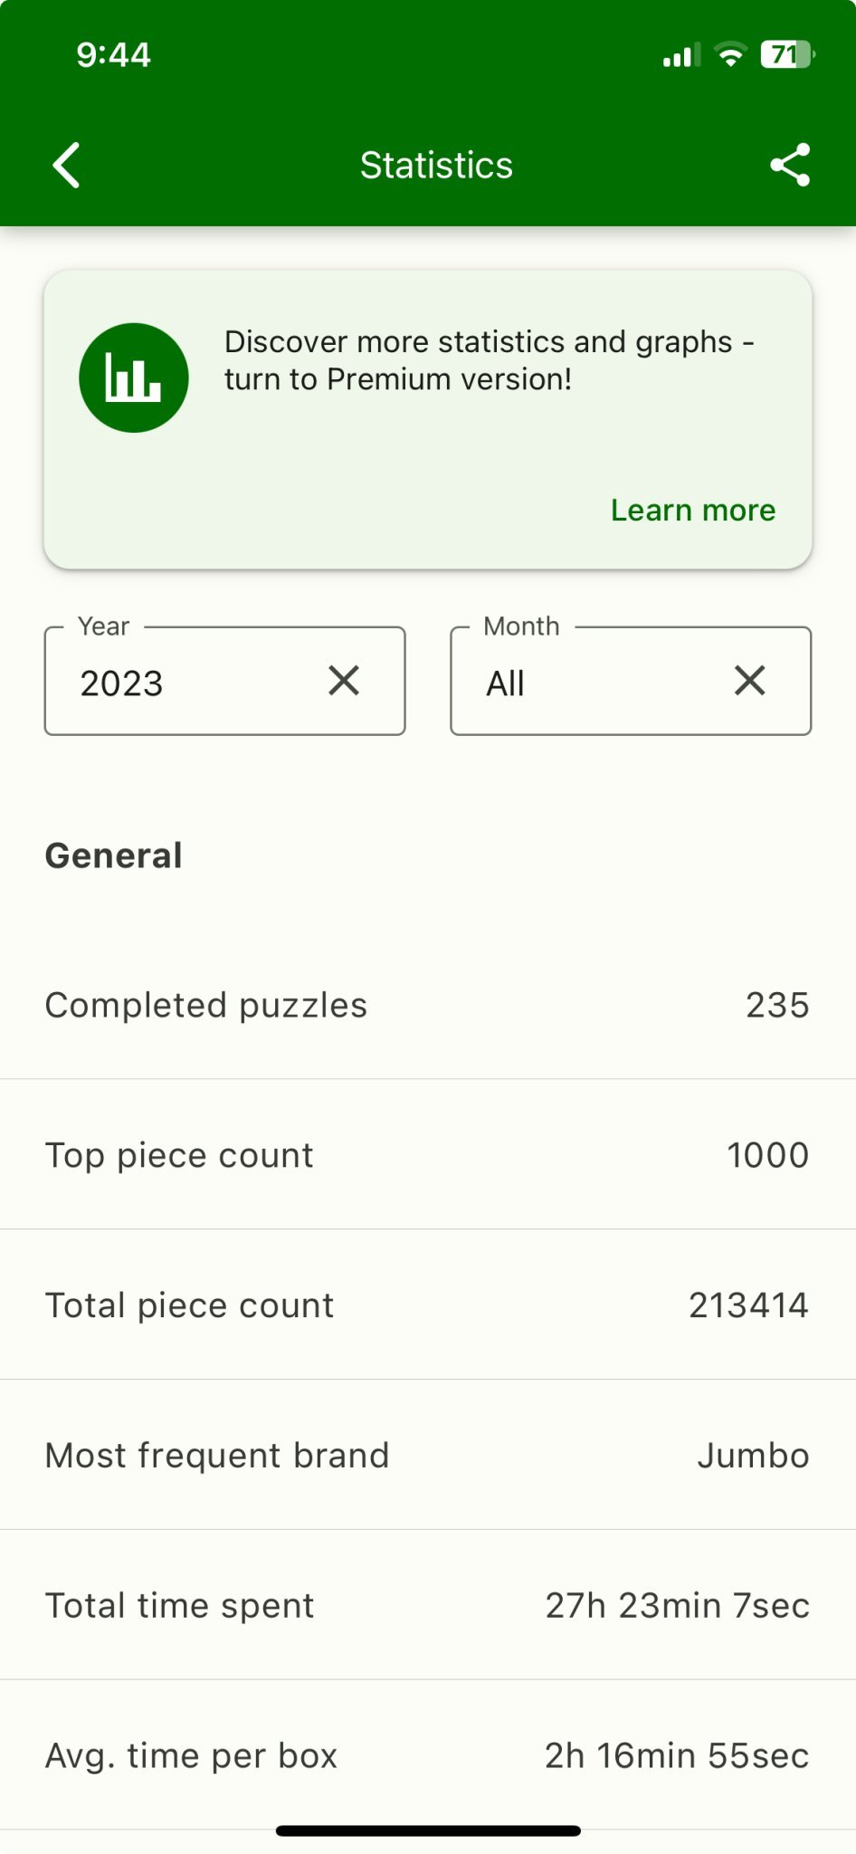The height and width of the screenshot is (1854, 856).
Task: Tap the Total piece count row
Action: pos(427,1305)
